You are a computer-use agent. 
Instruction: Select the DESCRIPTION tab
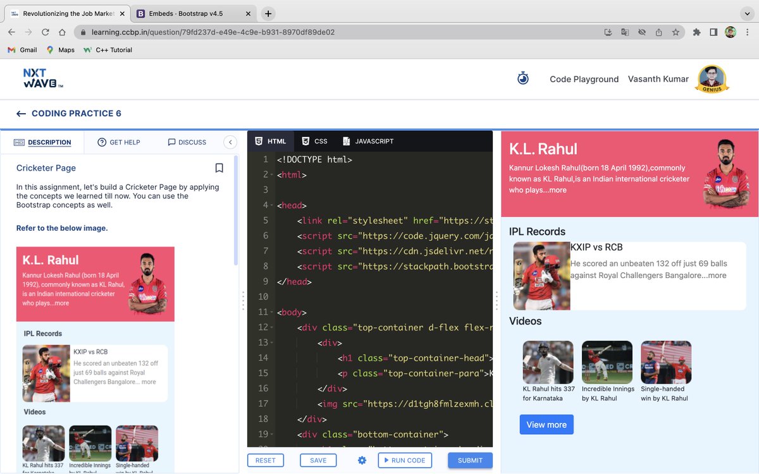pos(42,142)
